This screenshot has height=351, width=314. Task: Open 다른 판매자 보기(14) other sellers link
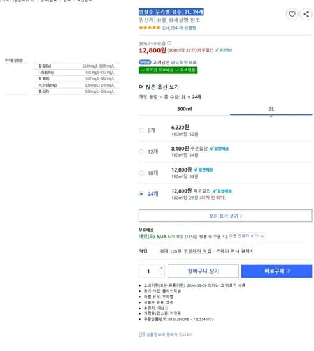tap(246, 236)
